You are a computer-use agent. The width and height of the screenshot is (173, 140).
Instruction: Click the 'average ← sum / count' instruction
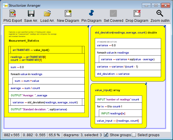(x=47, y=88)
